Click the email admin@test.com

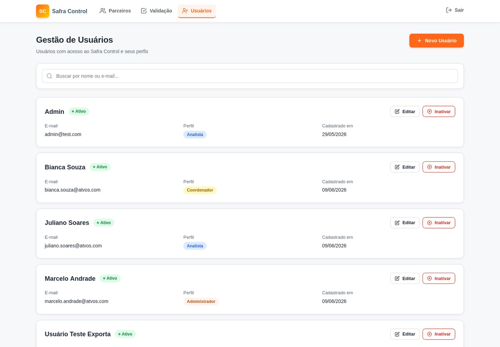point(63,134)
